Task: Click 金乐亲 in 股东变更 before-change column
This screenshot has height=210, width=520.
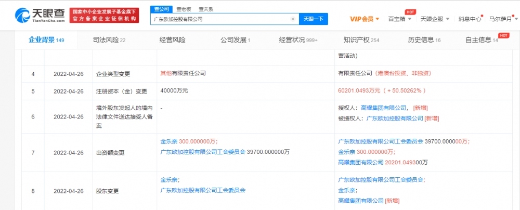Action: click(169, 180)
